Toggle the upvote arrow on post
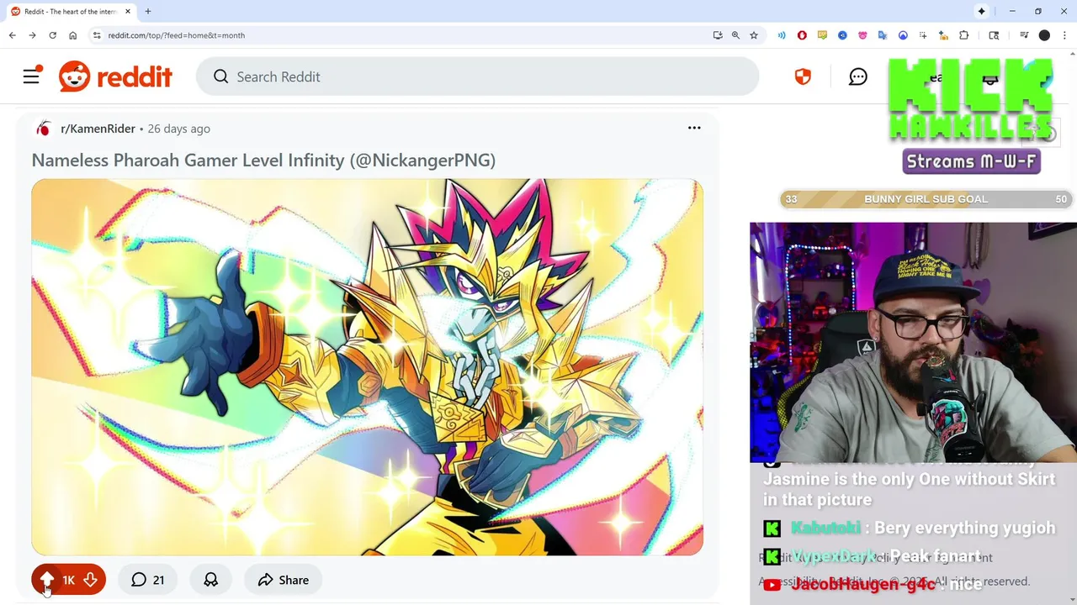 [x=47, y=580]
